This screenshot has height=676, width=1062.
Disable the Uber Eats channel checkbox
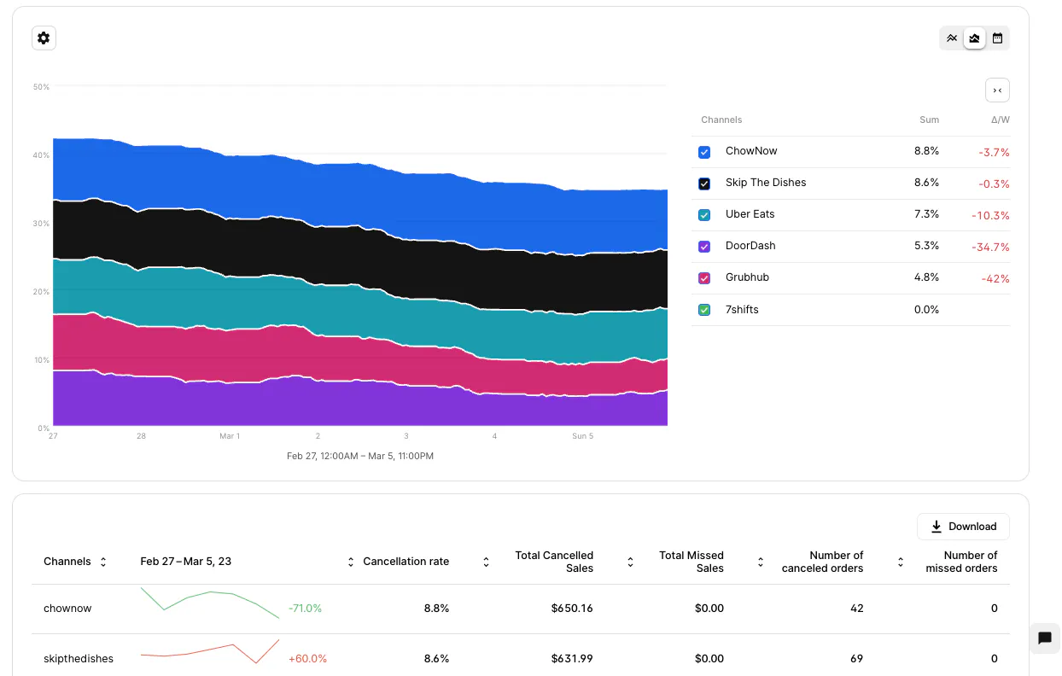(x=704, y=215)
